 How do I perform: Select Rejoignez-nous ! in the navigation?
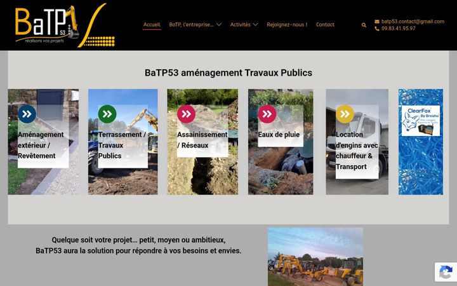pyautogui.click(x=287, y=25)
